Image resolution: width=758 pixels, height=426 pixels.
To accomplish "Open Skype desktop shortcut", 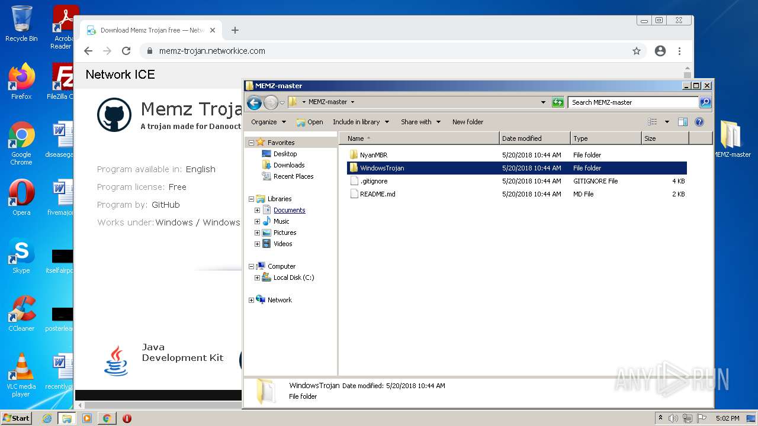I will click(21, 255).
